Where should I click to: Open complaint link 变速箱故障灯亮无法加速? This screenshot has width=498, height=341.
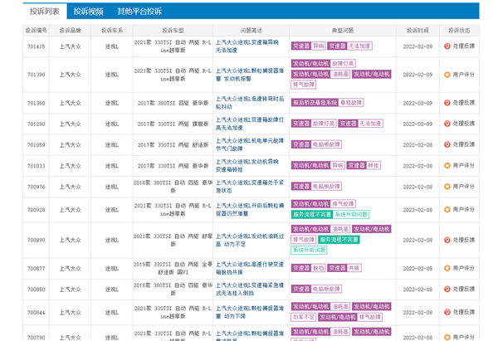[250, 124]
